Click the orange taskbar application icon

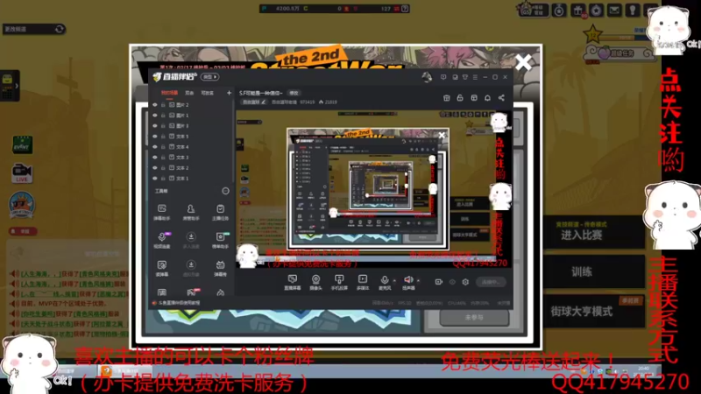coord(106,370)
